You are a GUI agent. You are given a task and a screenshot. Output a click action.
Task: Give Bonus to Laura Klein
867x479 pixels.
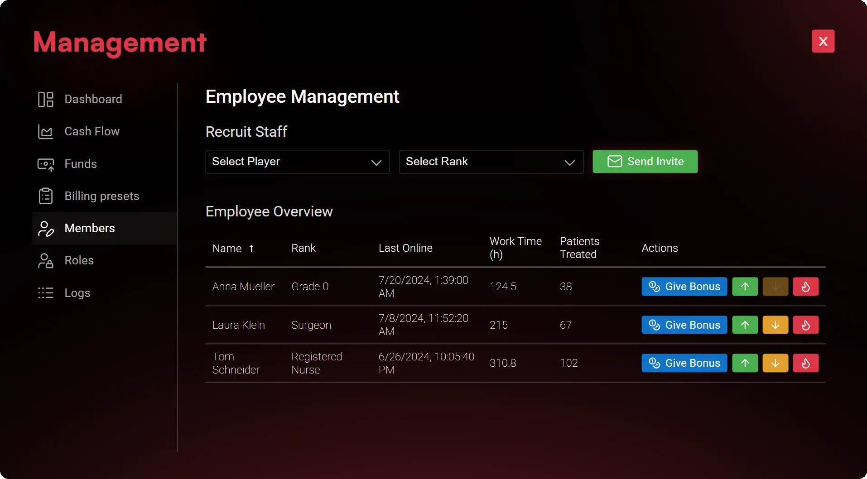point(684,325)
